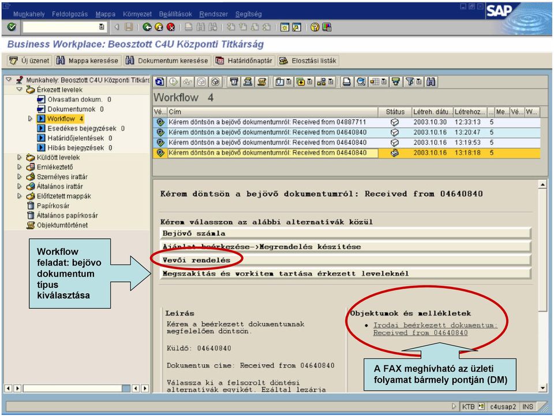Screen dimensions: 554x416
Task: Click the magnifier details icon in Workflow toolbar
Action: tap(361, 82)
